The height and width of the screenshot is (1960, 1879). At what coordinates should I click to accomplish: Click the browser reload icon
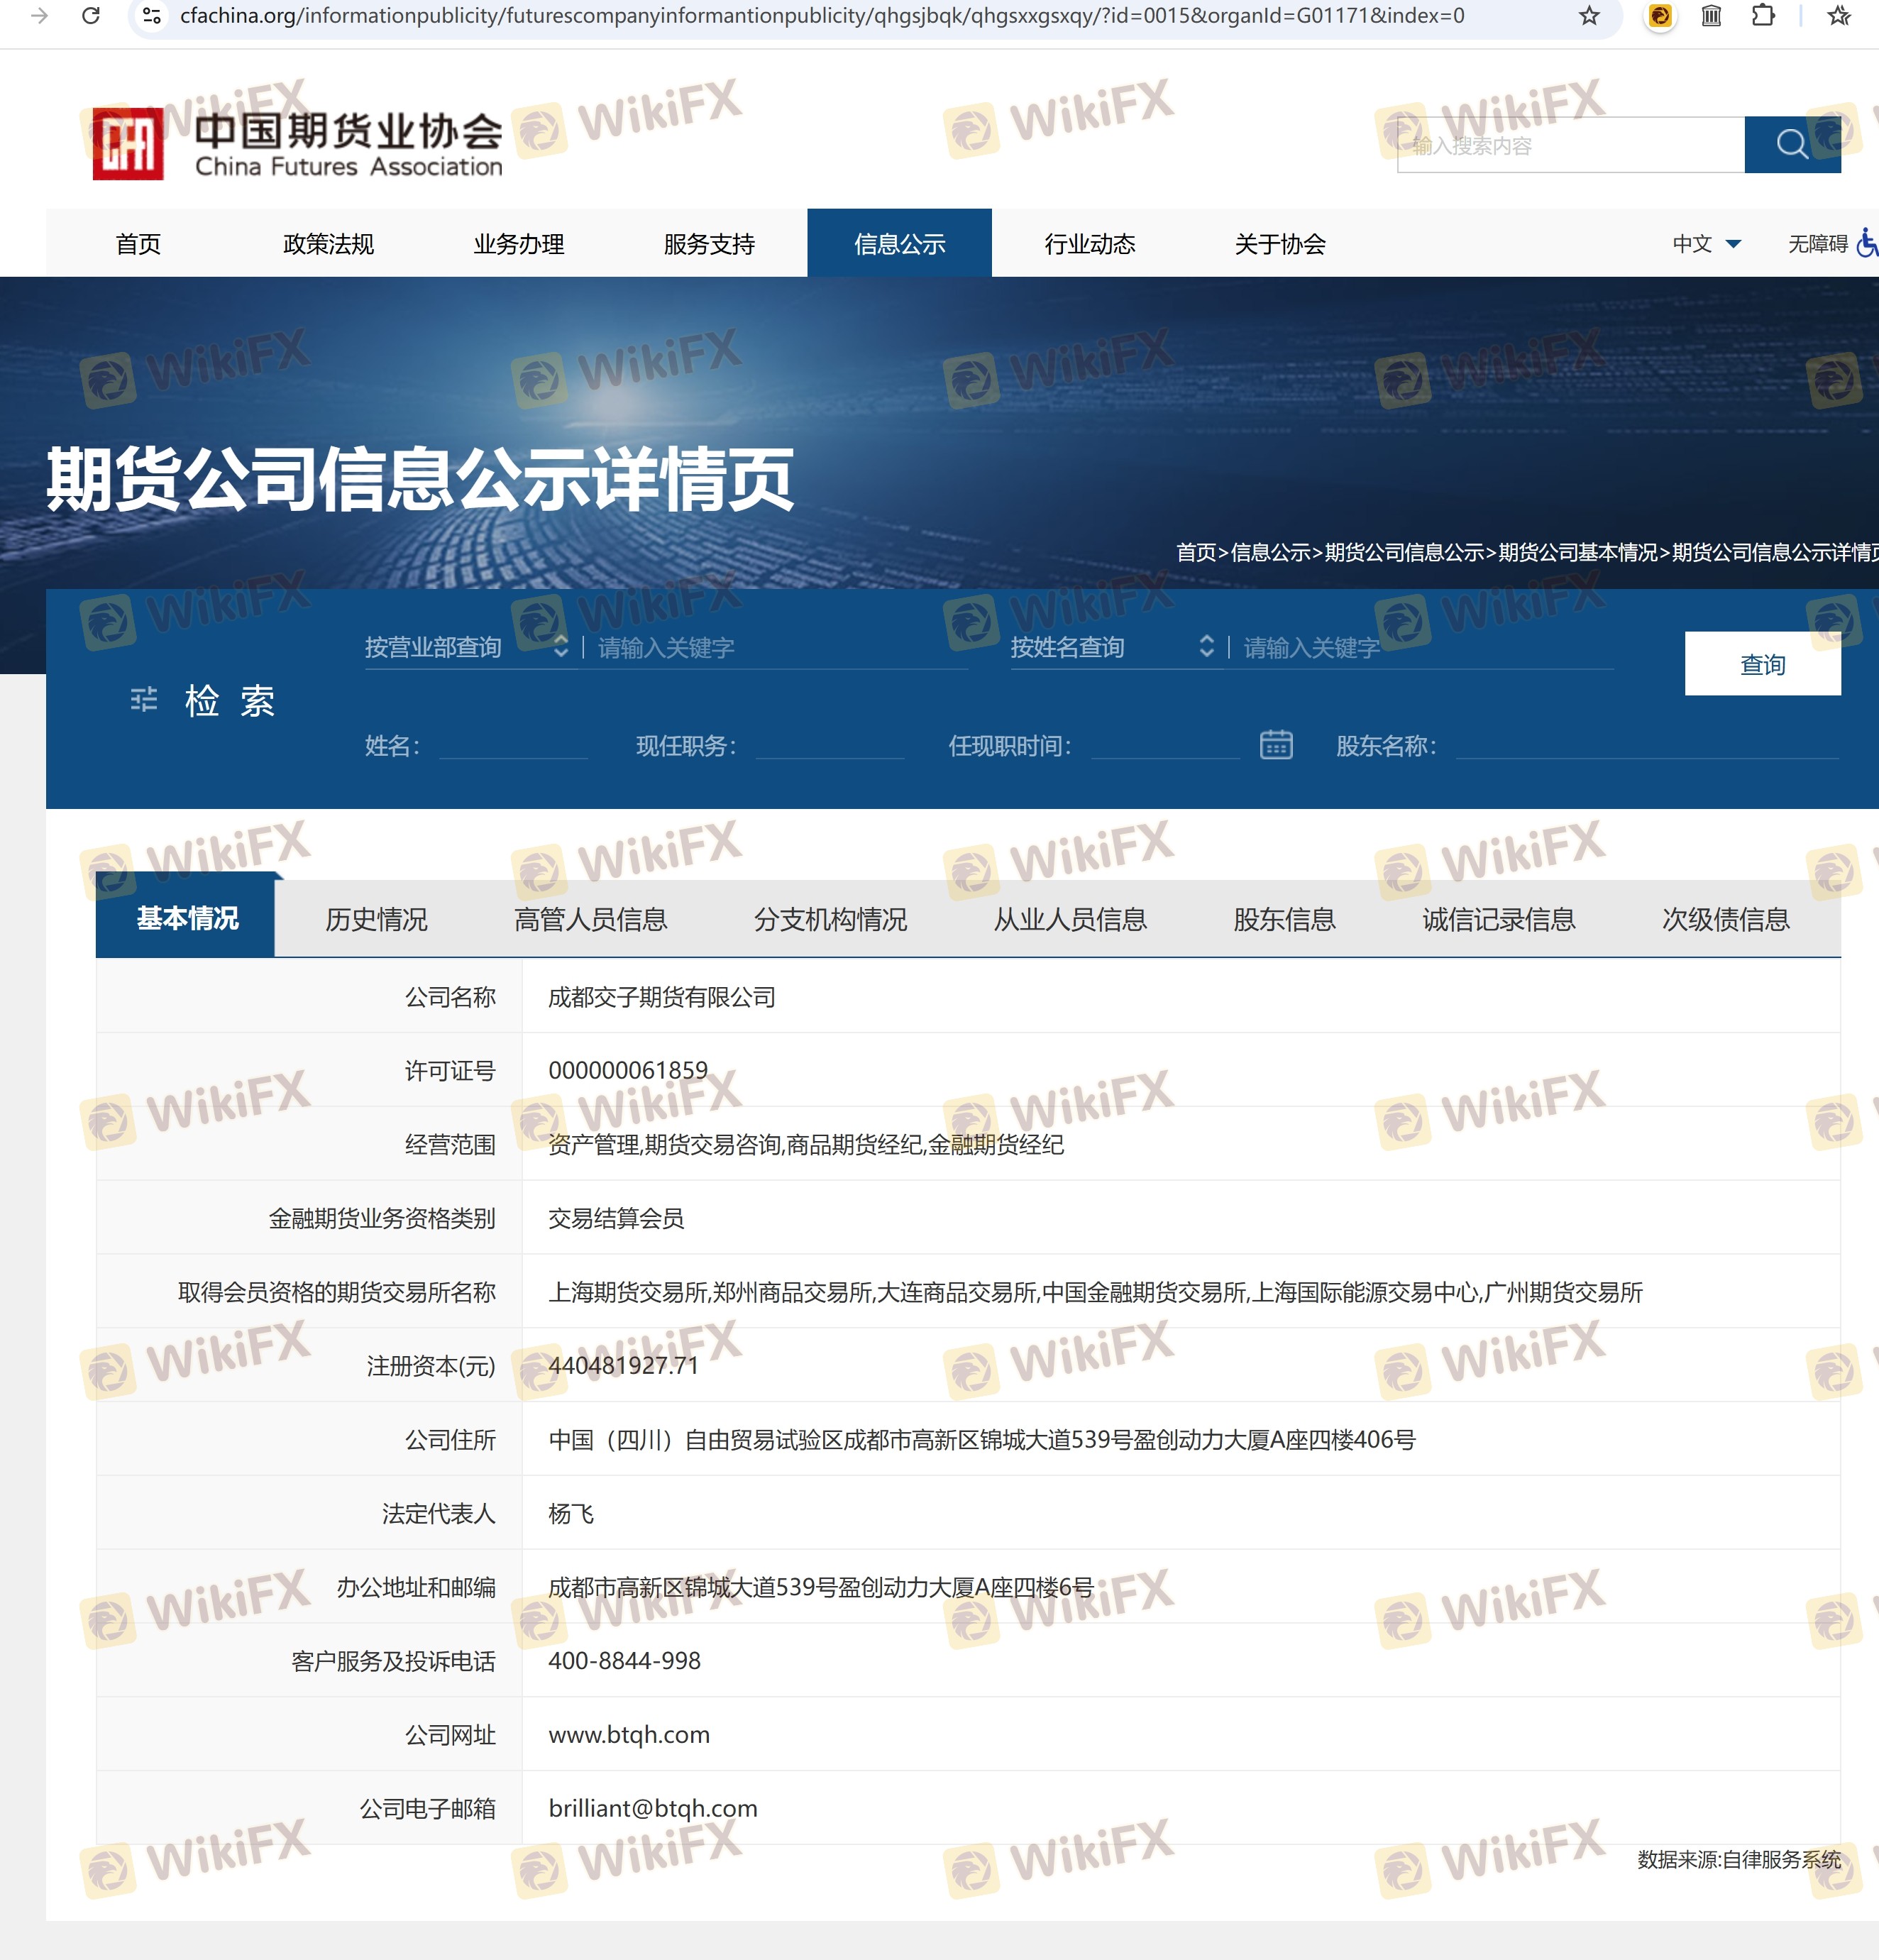click(91, 16)
